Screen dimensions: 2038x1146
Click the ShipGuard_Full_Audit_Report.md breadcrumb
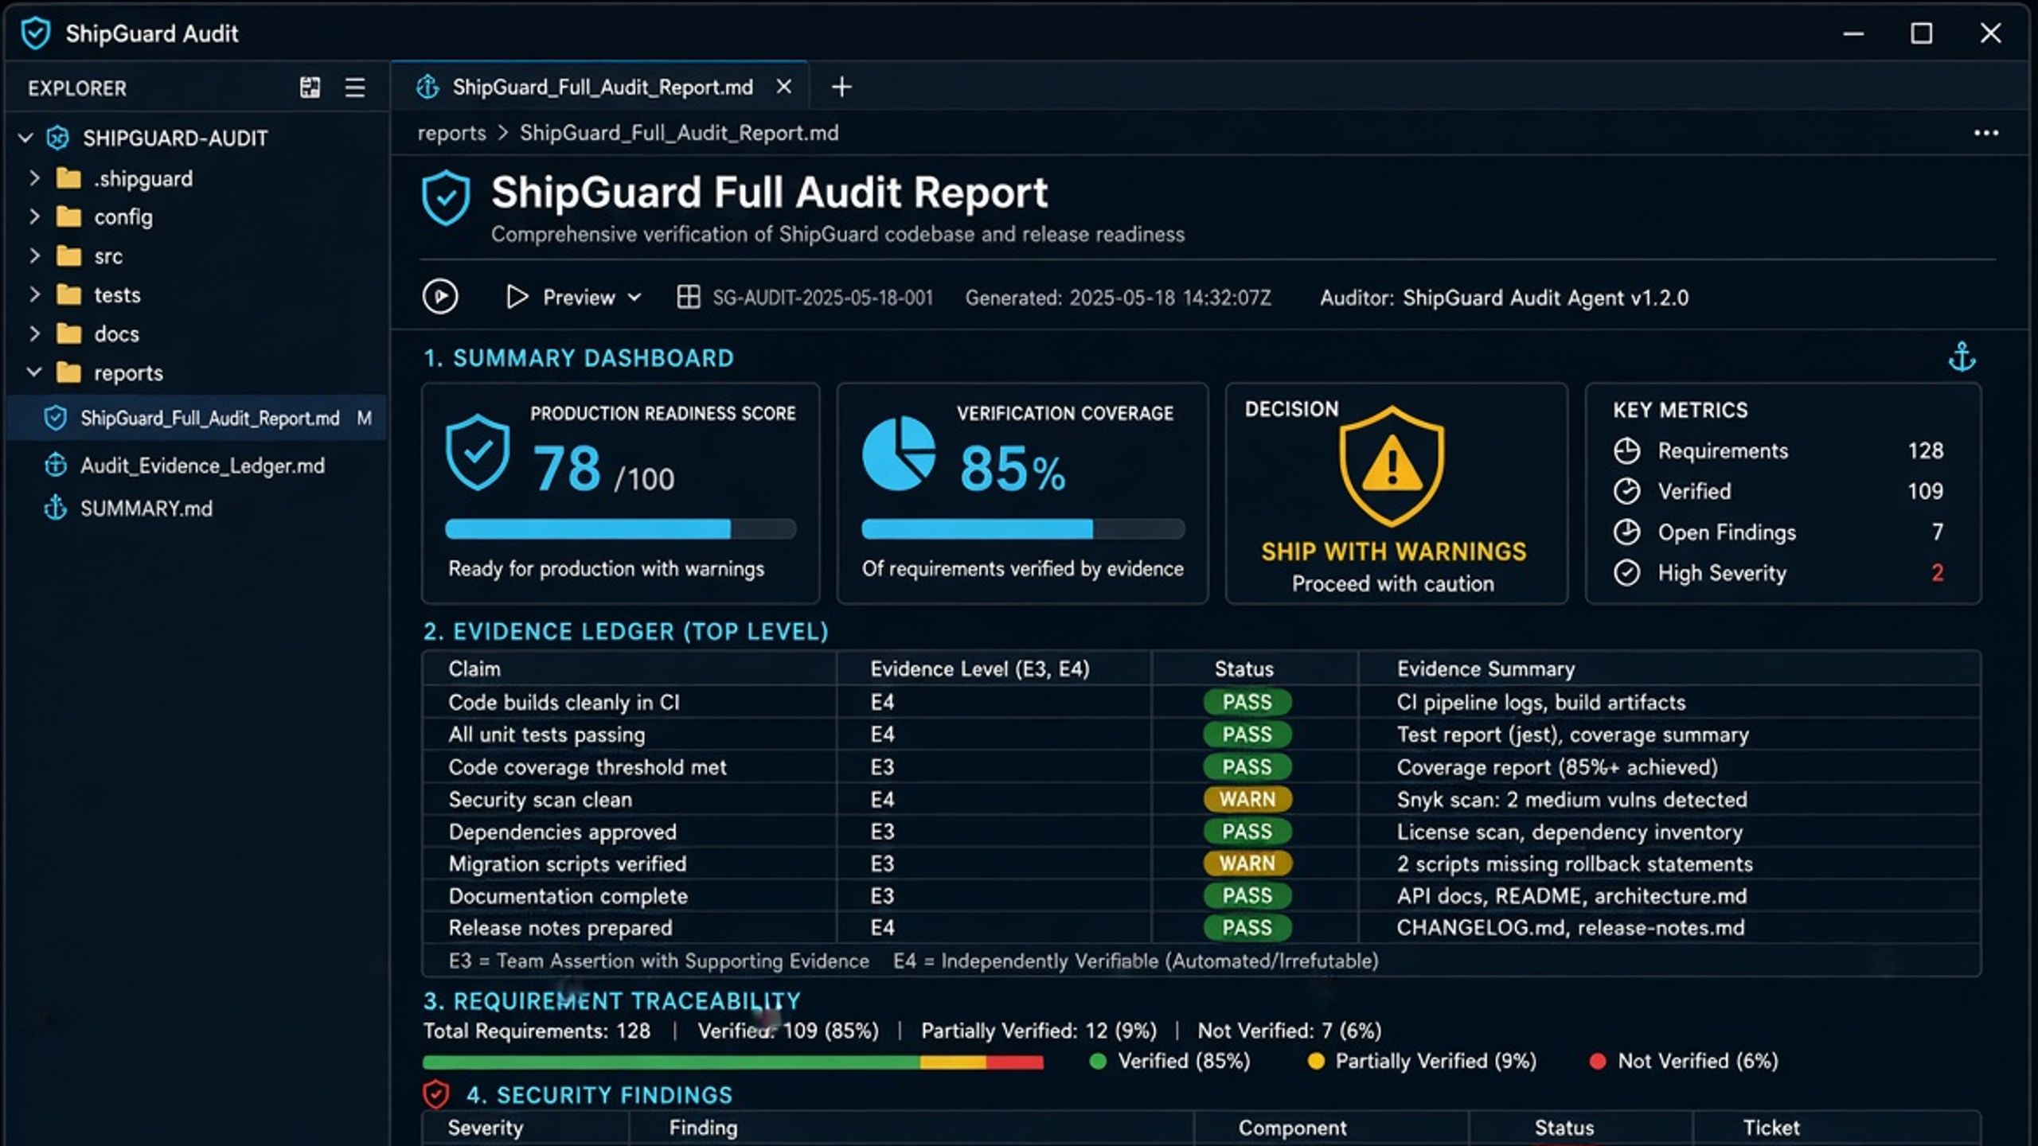679,133
